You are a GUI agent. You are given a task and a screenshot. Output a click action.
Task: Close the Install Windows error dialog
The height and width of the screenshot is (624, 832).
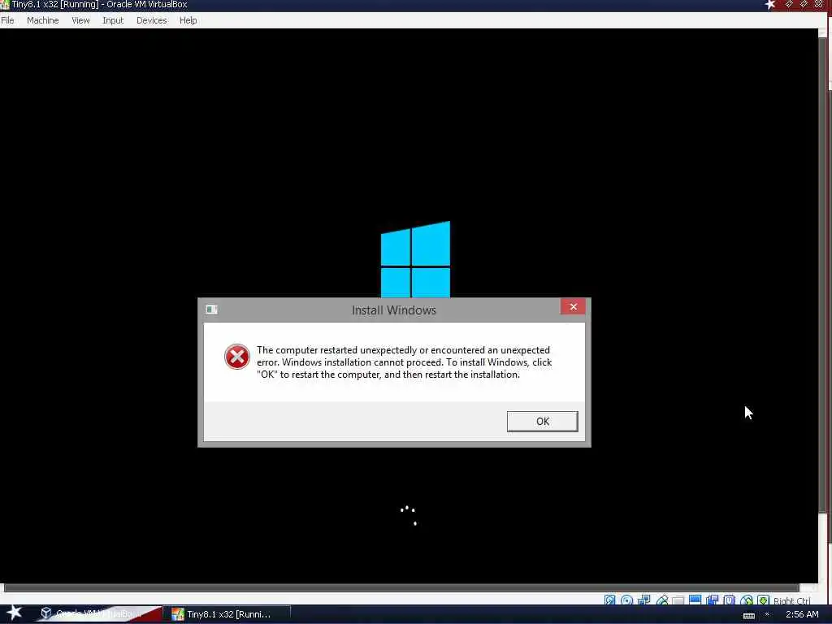pos(573,306)
